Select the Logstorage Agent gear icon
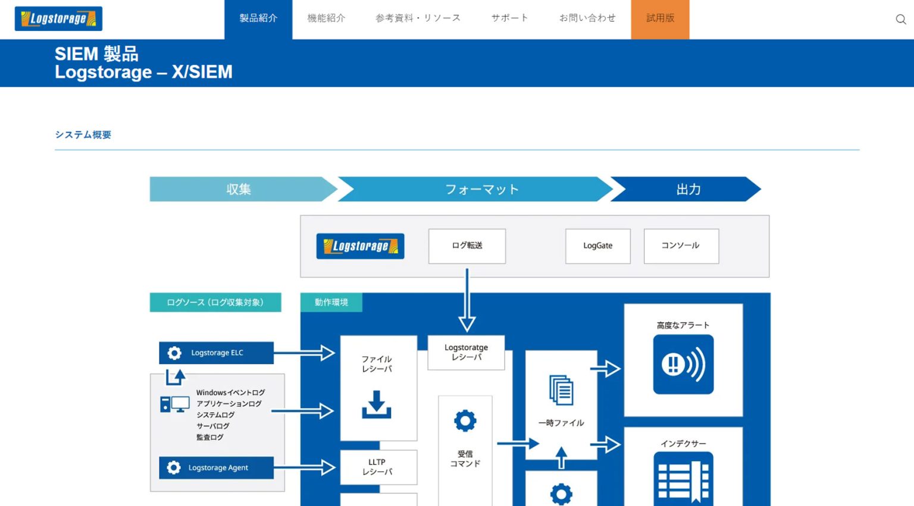Image resolution: width=914 pixels, height=506 pixels. pyautogui.click(x=174, y=467)
